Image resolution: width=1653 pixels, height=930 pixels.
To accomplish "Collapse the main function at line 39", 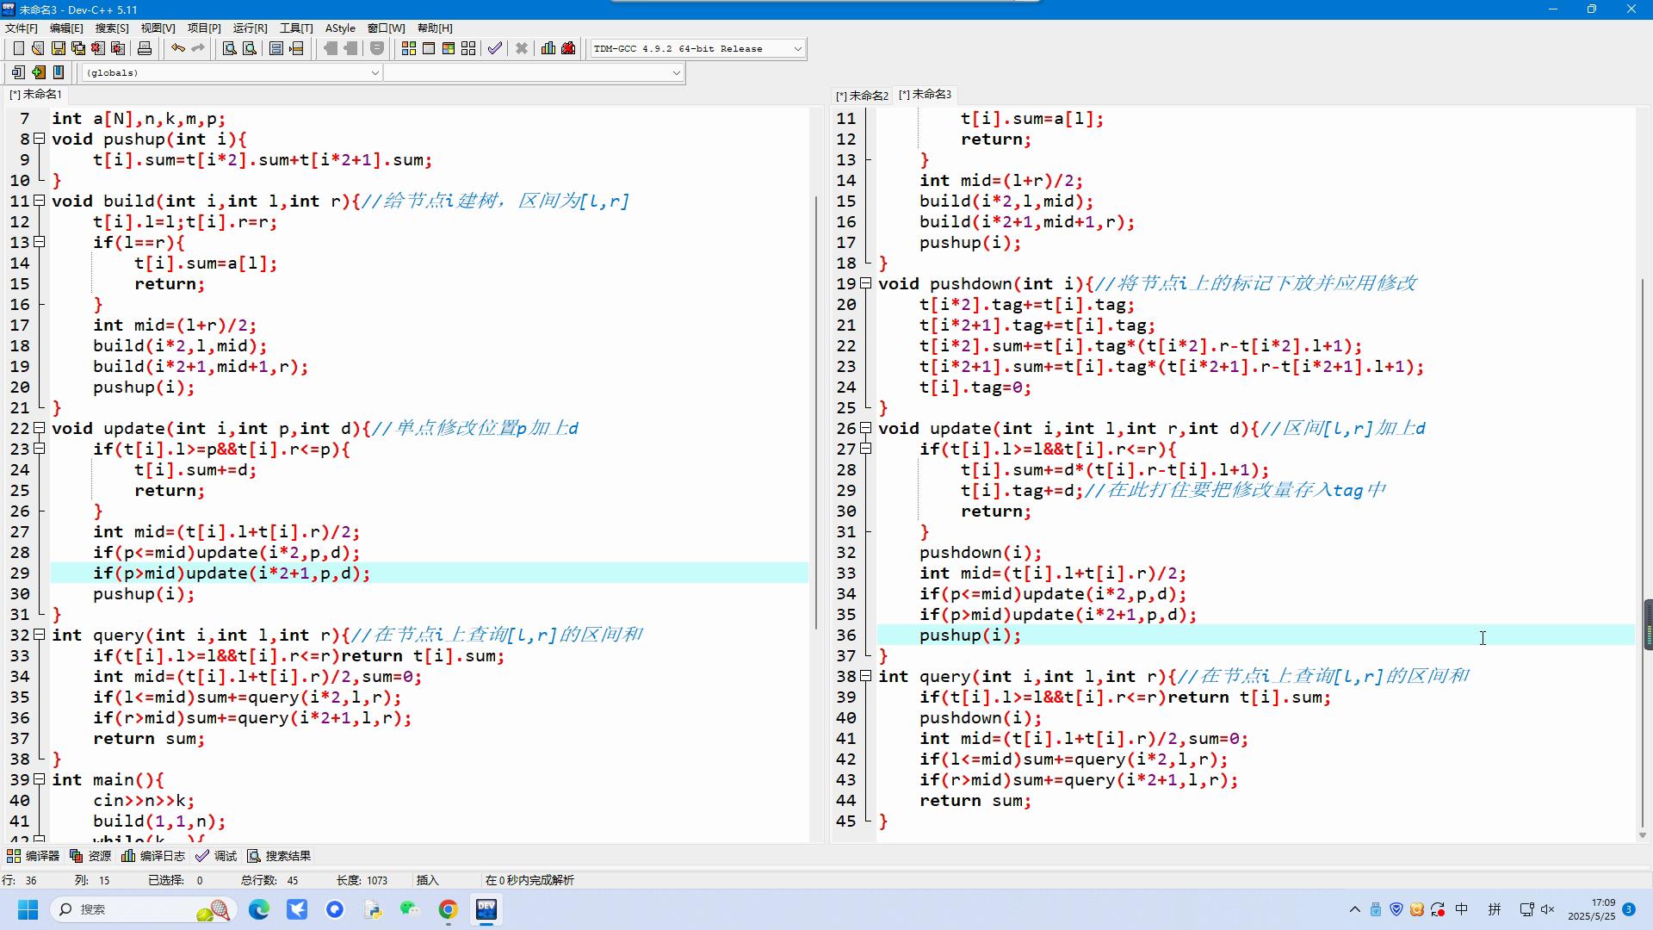I will [39, 779].
